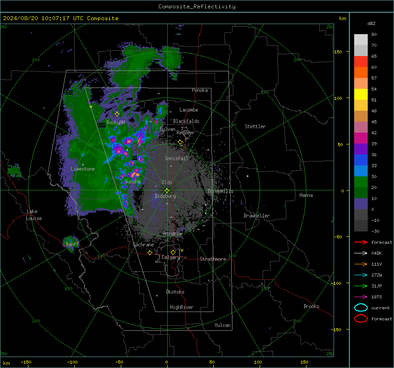
Task: Click the green 31JP arrow in legend
Action: (361, 286)
